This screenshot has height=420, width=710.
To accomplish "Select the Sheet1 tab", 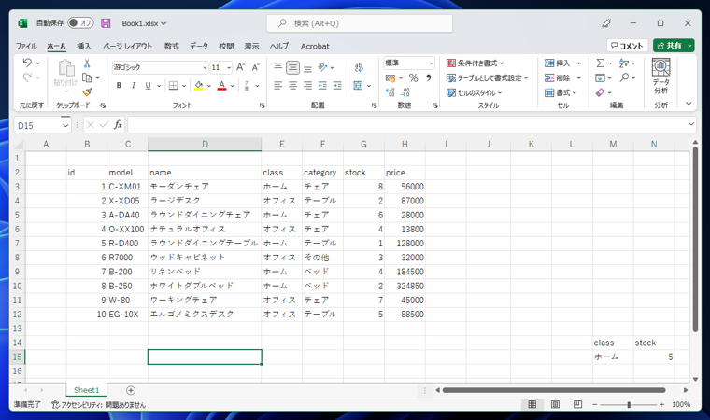I will 87,390.
